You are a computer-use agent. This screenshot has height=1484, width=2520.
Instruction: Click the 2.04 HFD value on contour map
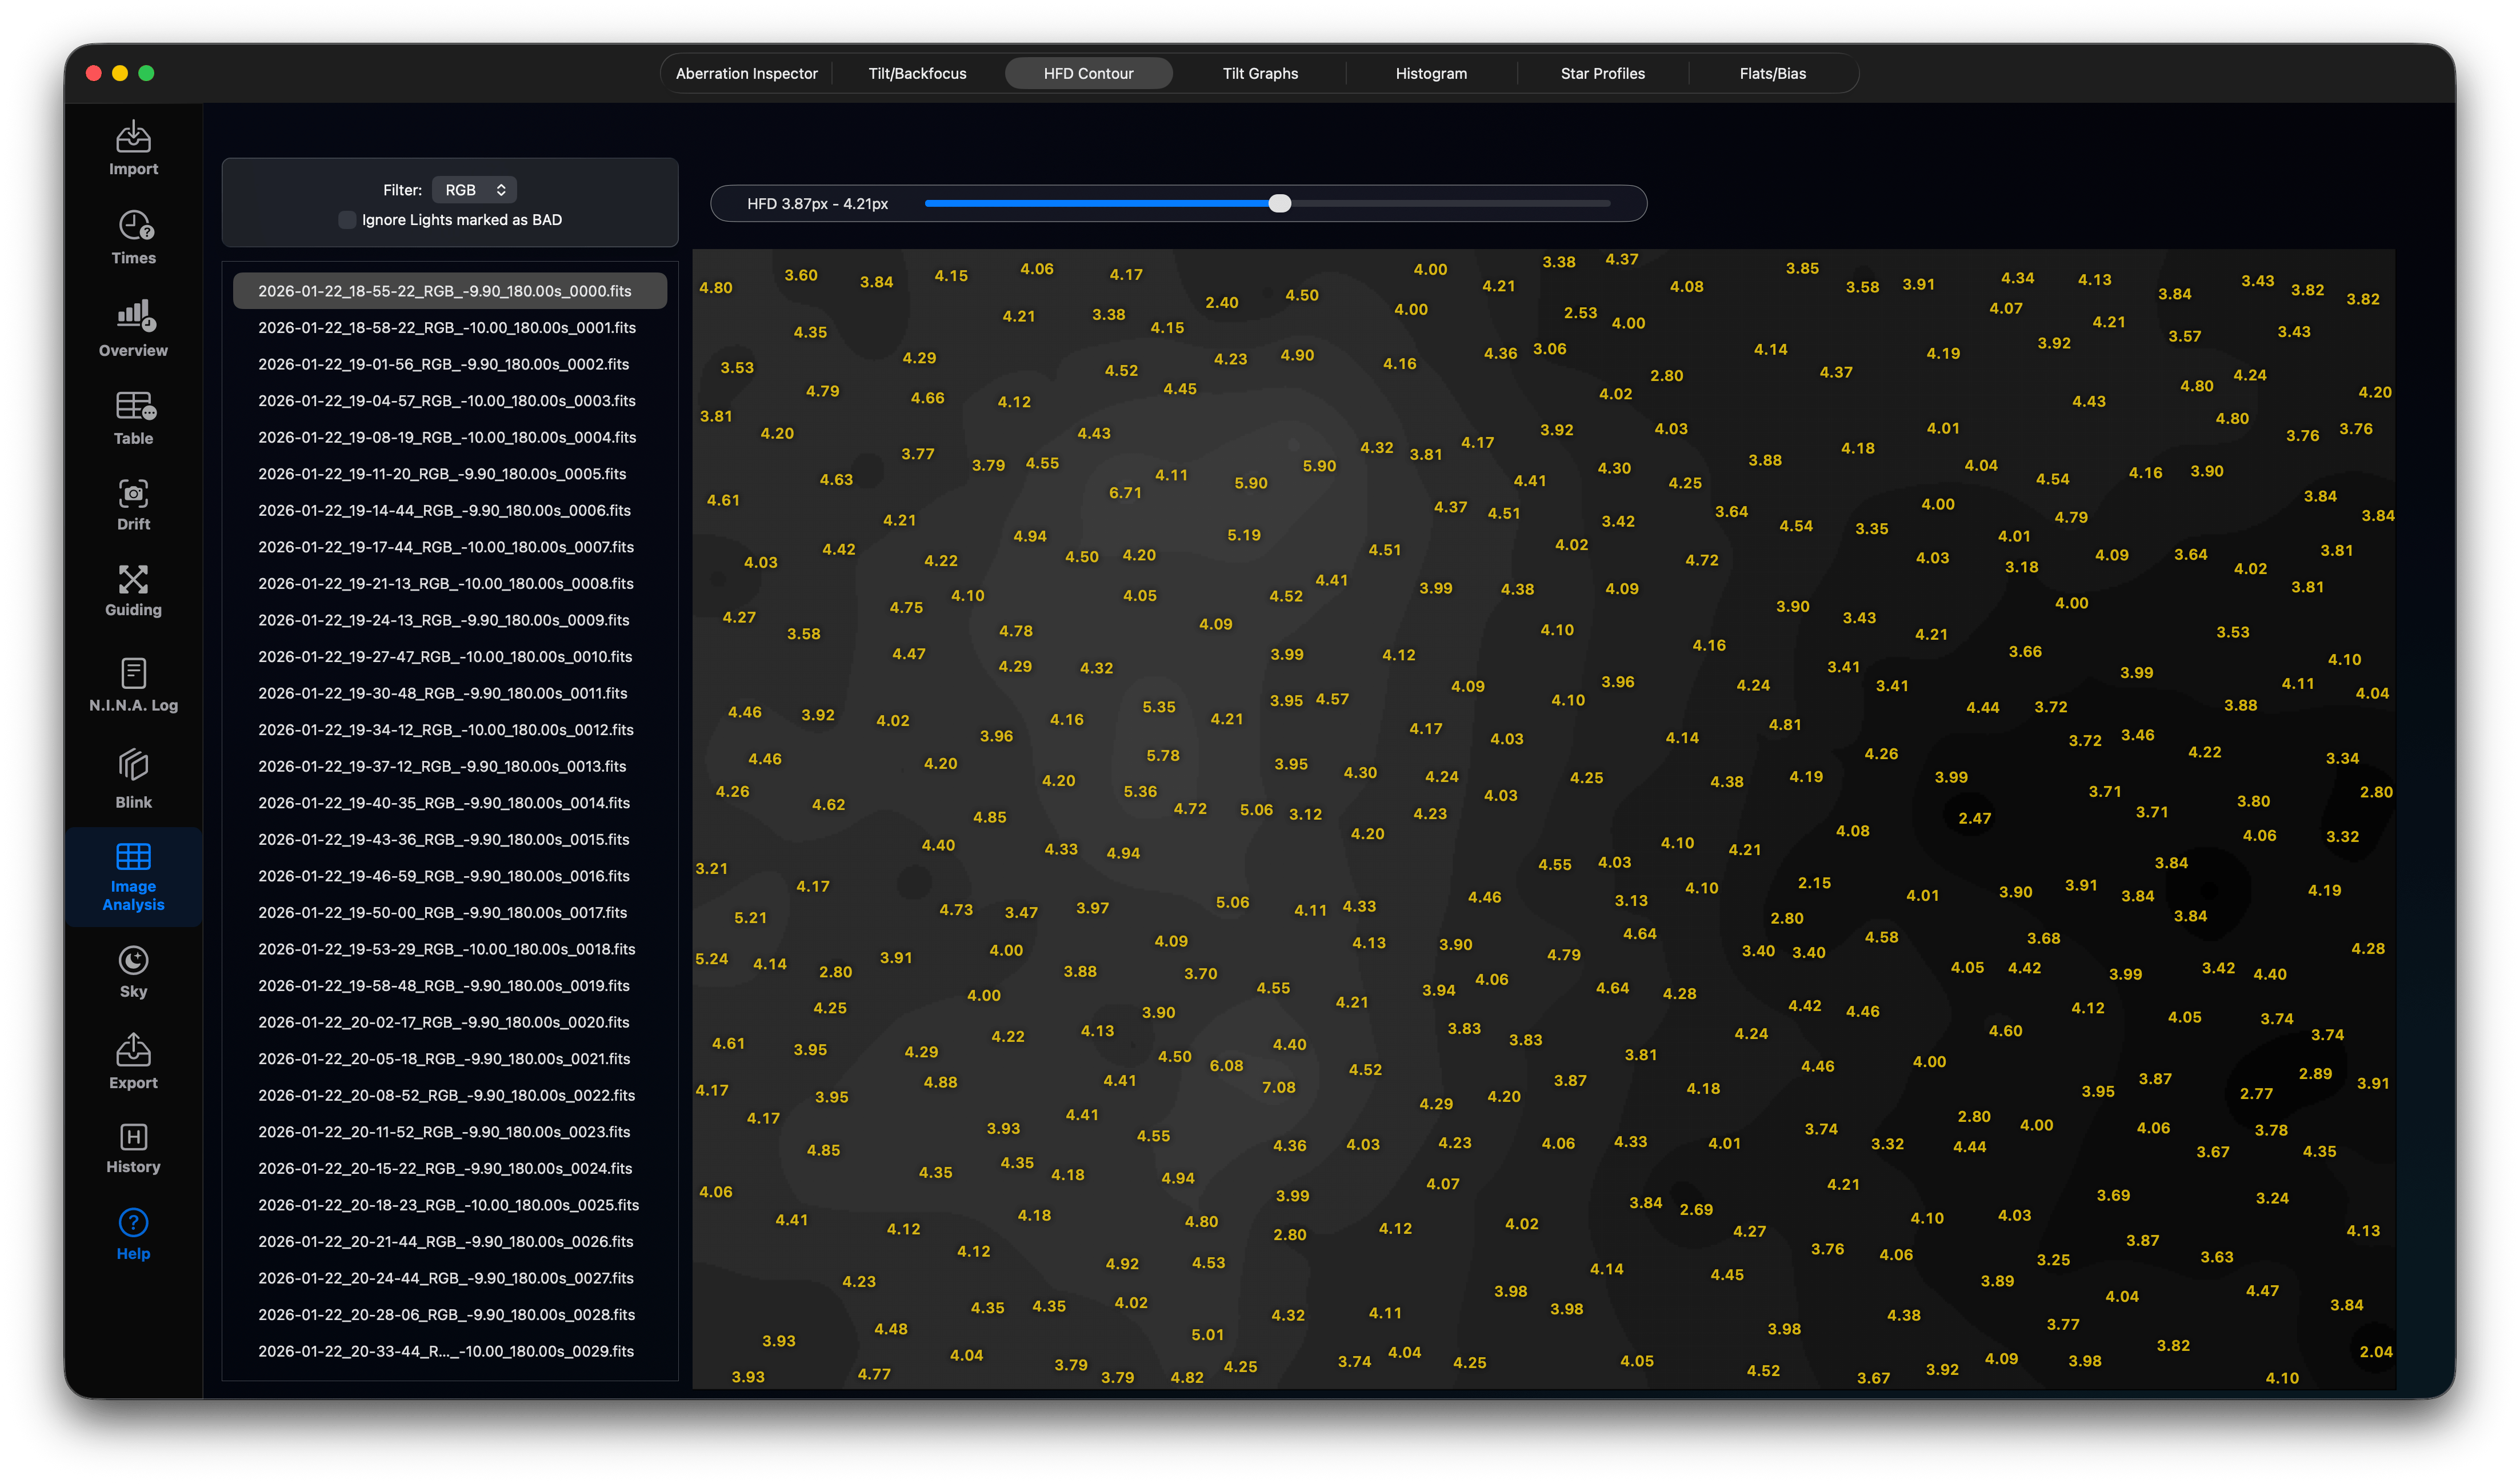click(2376, 1352)
